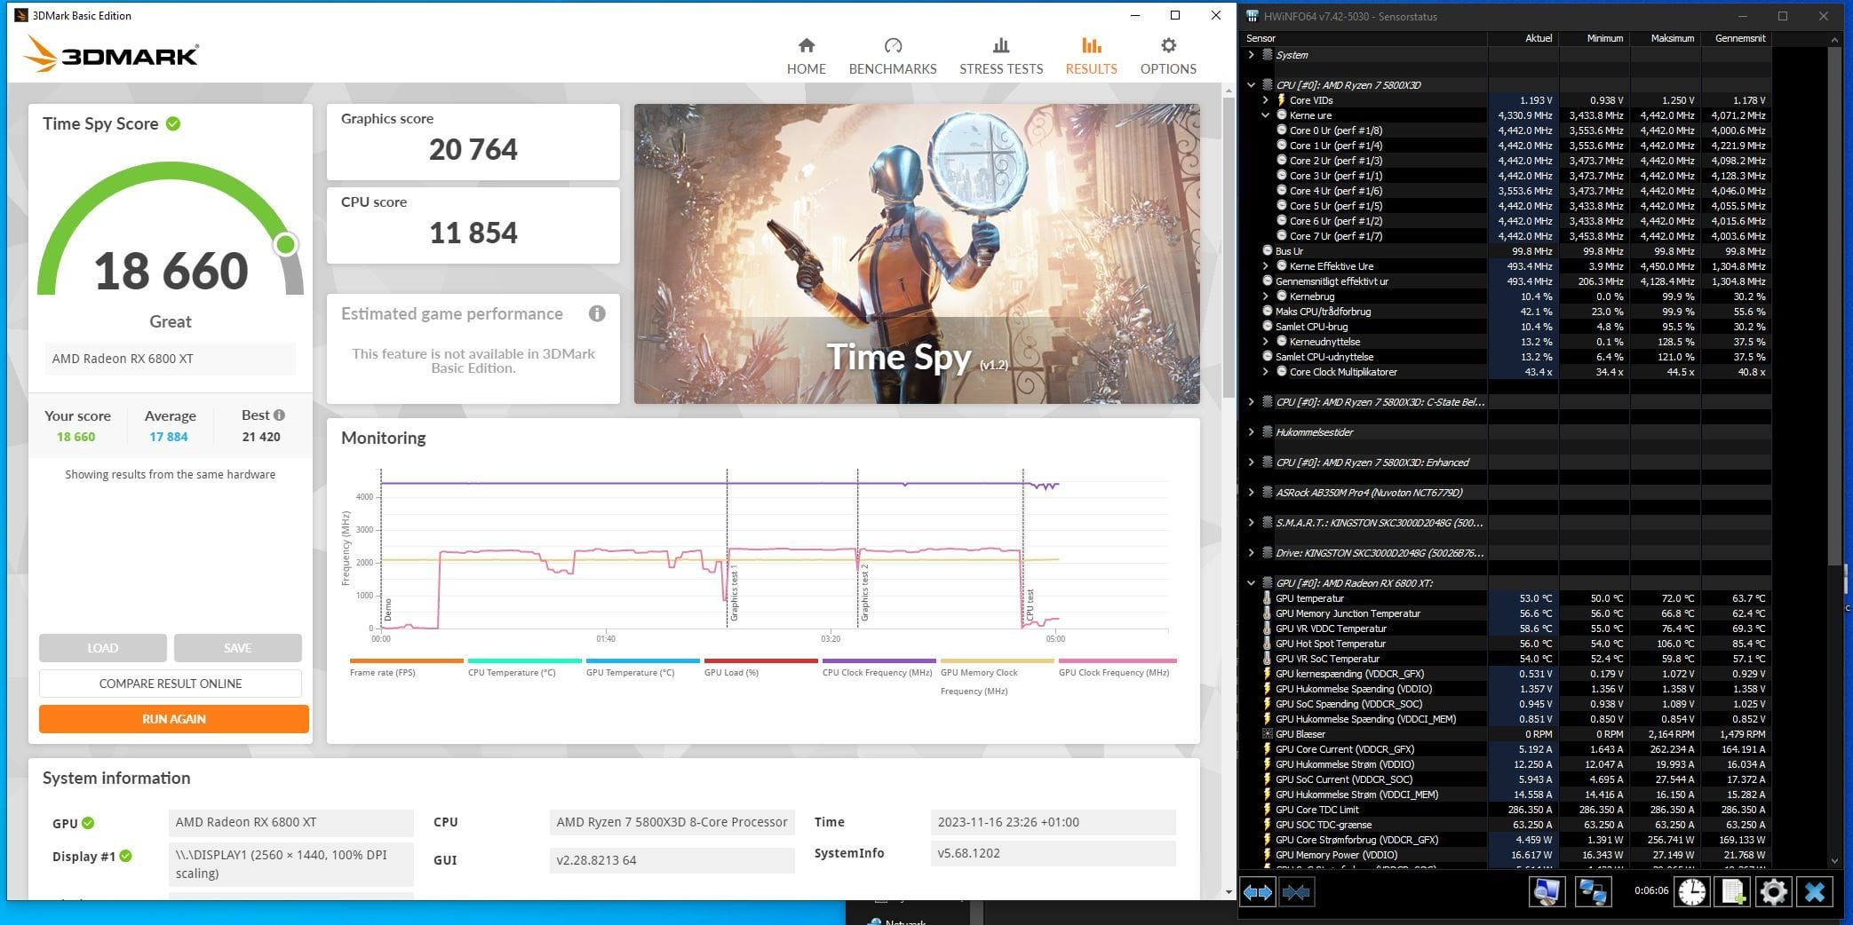The height and width of the screenshot is (925, 1853).
Task: Click the lightning icon beside Core VIDs row
Action: (x=1282, y=100)
